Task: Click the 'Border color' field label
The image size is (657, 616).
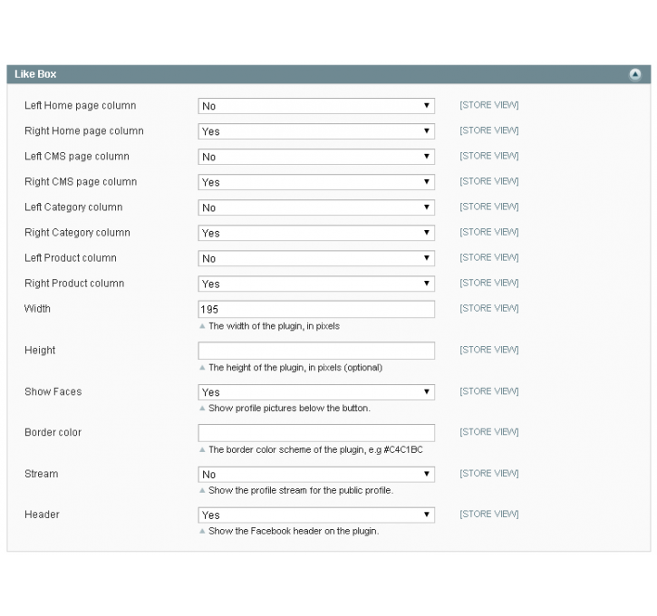Action: (x=53, y=432)
